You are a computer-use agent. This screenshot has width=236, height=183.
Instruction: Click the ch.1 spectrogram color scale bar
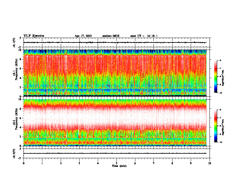pyautogui.click(x=215, y=77)
